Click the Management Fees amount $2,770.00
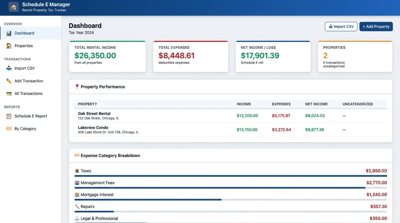 pyautogui.click(x=377, y=183)
